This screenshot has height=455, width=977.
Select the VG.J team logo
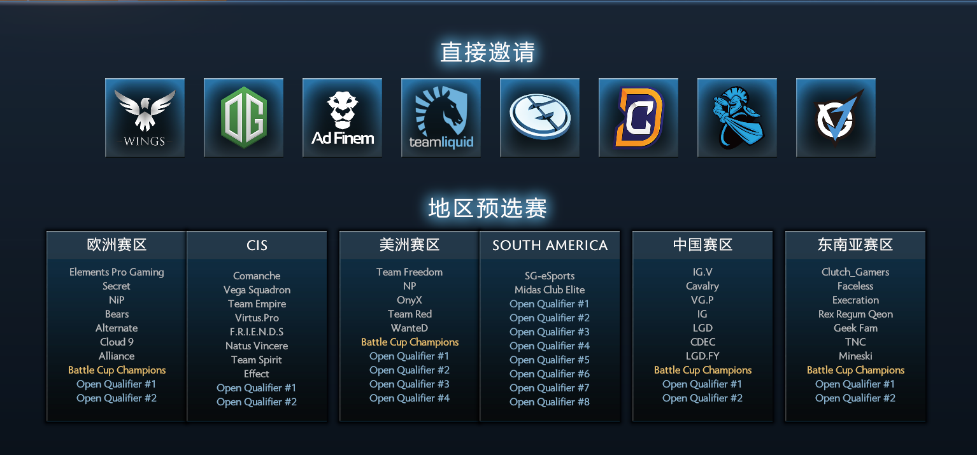(x=836, y=118)
